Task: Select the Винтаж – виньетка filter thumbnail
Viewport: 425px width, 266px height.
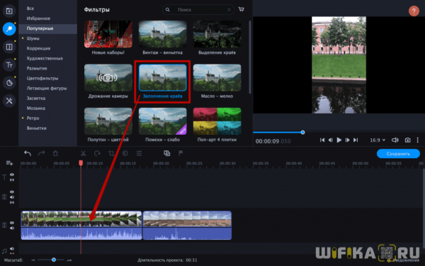Action: [x=163, y=34]
